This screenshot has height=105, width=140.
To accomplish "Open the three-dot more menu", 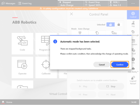I will tap(133, 3).
